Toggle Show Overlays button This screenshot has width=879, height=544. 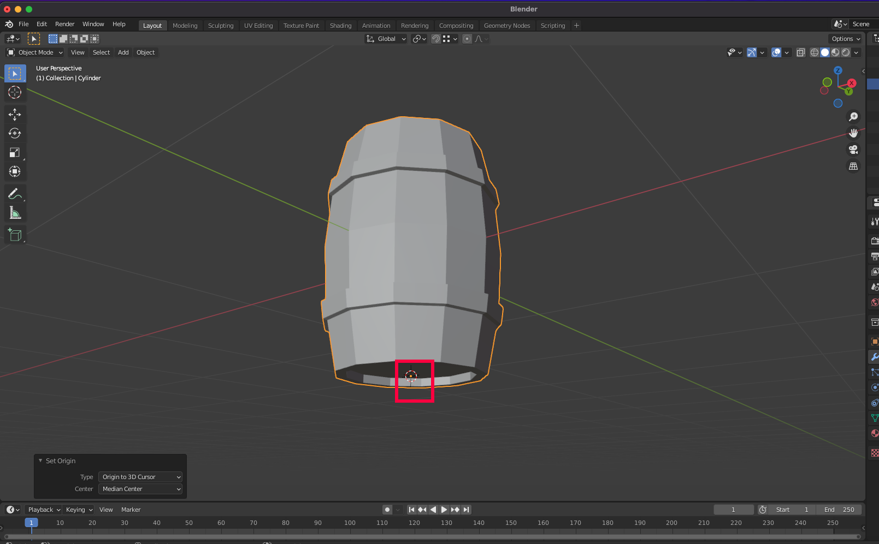[x=776, y=52]
